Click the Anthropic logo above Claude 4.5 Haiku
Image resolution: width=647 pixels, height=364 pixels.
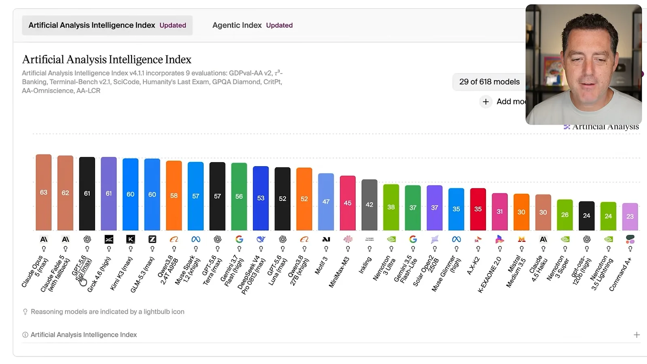coord(543,239)
